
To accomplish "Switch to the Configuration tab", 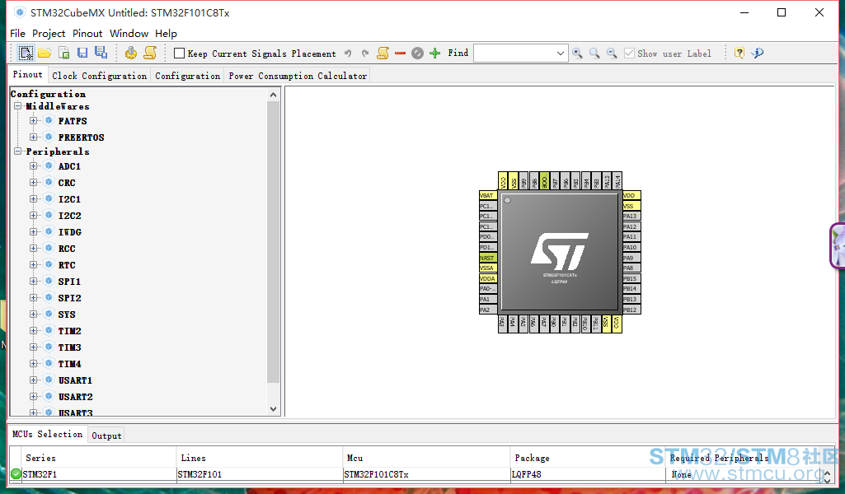I will (x=187, y=76).
